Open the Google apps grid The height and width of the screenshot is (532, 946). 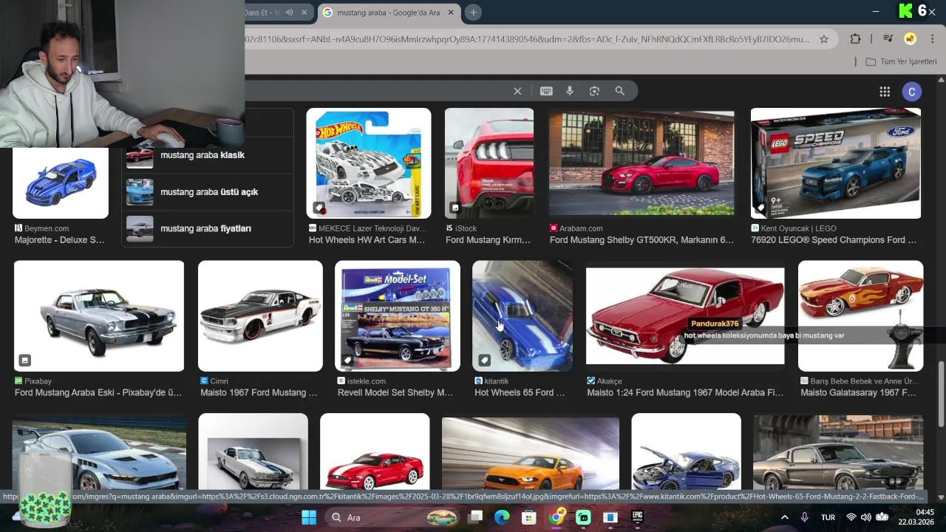[885, 92]
